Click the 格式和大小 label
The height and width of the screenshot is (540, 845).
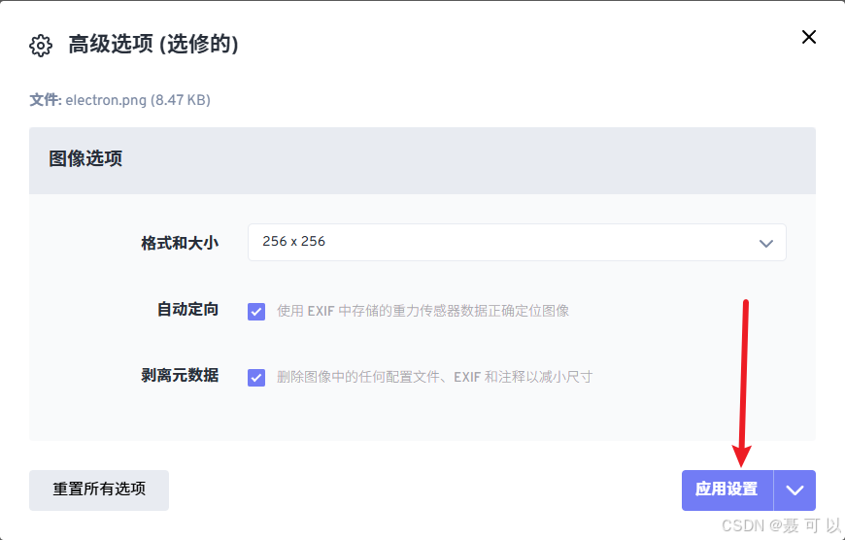pyautogui.click(x=180, y=243)
